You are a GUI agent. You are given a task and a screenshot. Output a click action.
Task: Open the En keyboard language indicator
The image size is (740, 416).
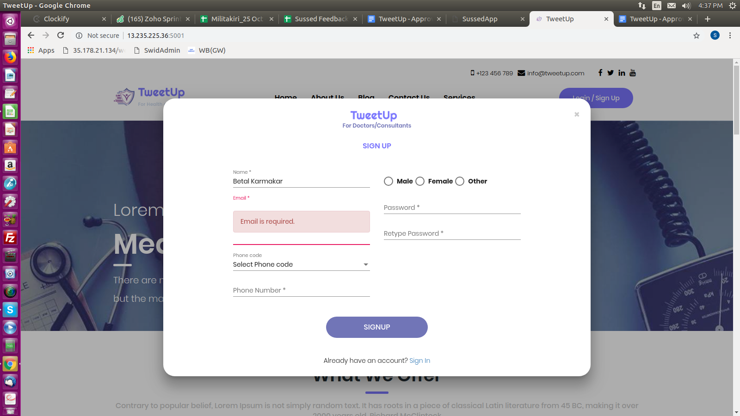point(657,6)
